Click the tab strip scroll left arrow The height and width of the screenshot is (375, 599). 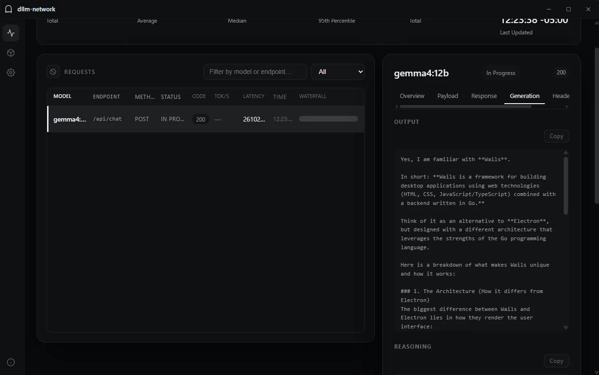point(397,106)
